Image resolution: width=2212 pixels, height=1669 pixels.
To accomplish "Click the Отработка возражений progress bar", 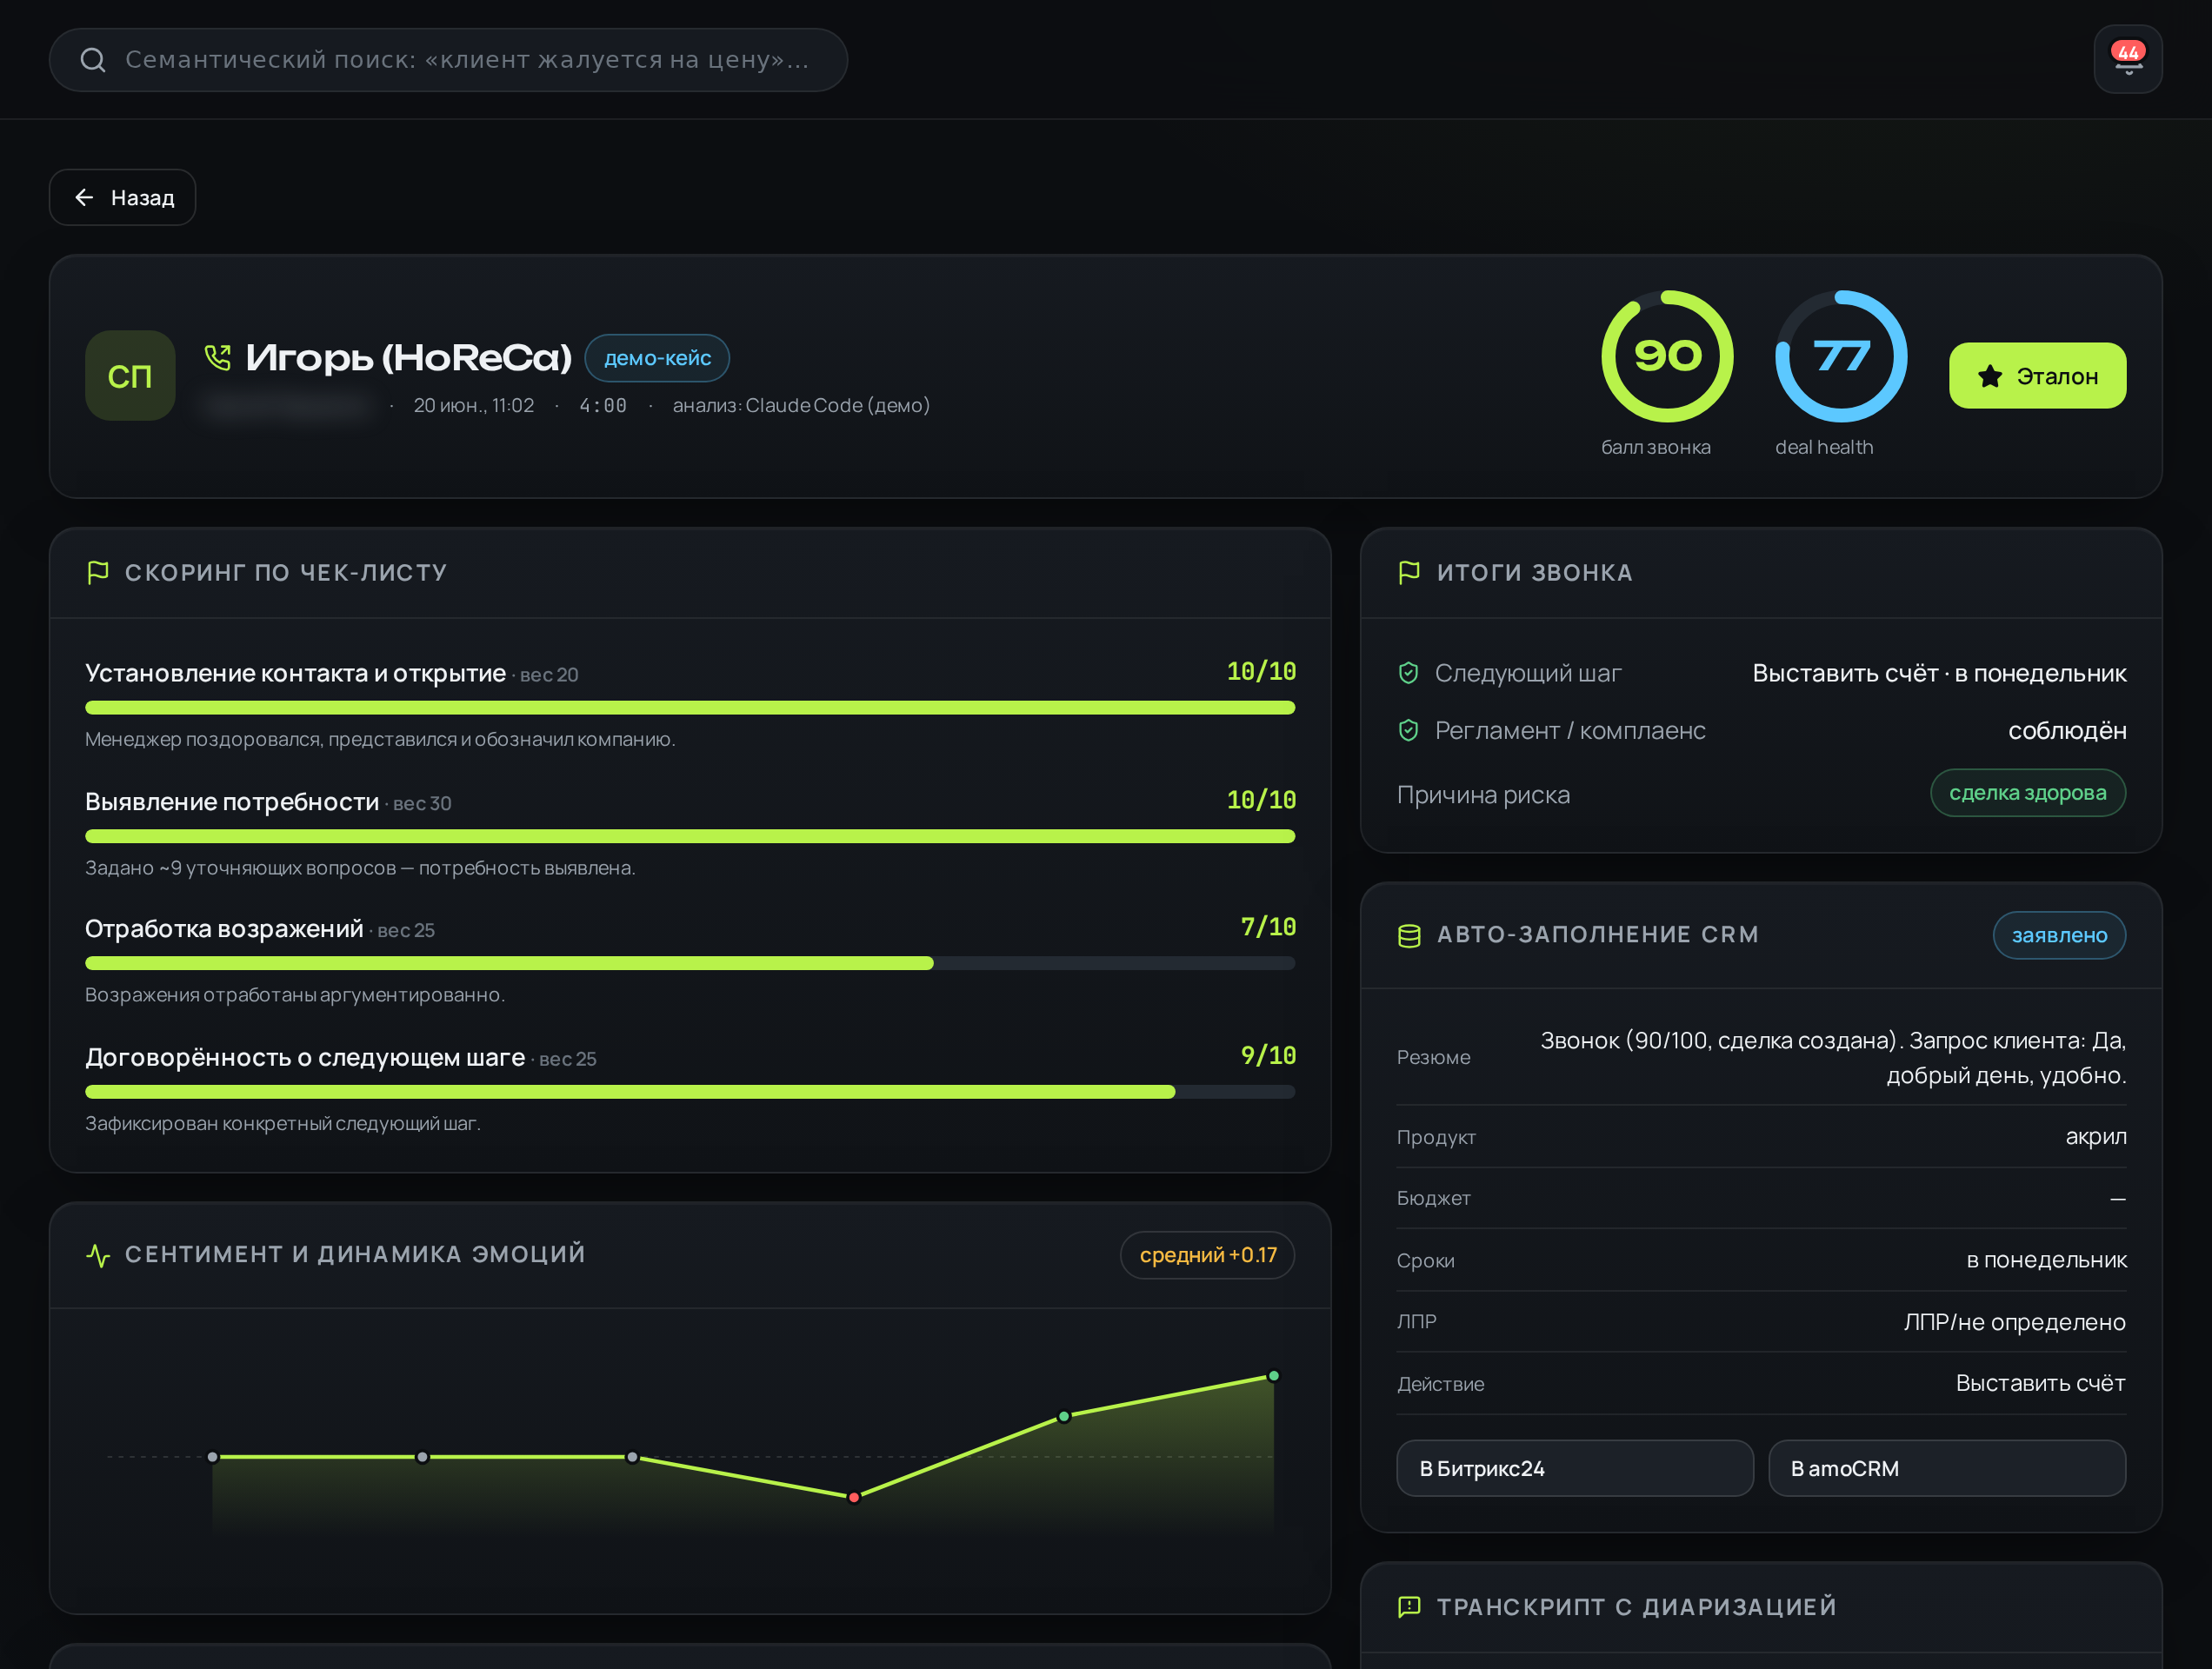I will [x=690, y=963].
